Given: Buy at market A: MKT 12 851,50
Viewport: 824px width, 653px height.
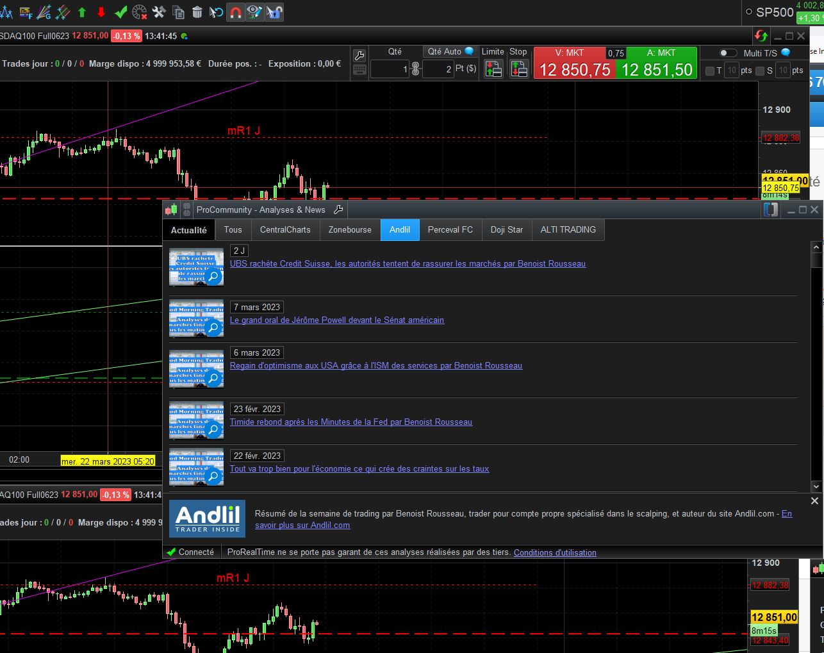Looking at the screenshot, I should tap(657, 63).
